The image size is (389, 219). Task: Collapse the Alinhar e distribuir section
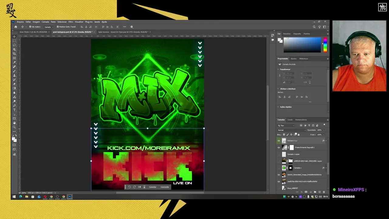point(278,89)
